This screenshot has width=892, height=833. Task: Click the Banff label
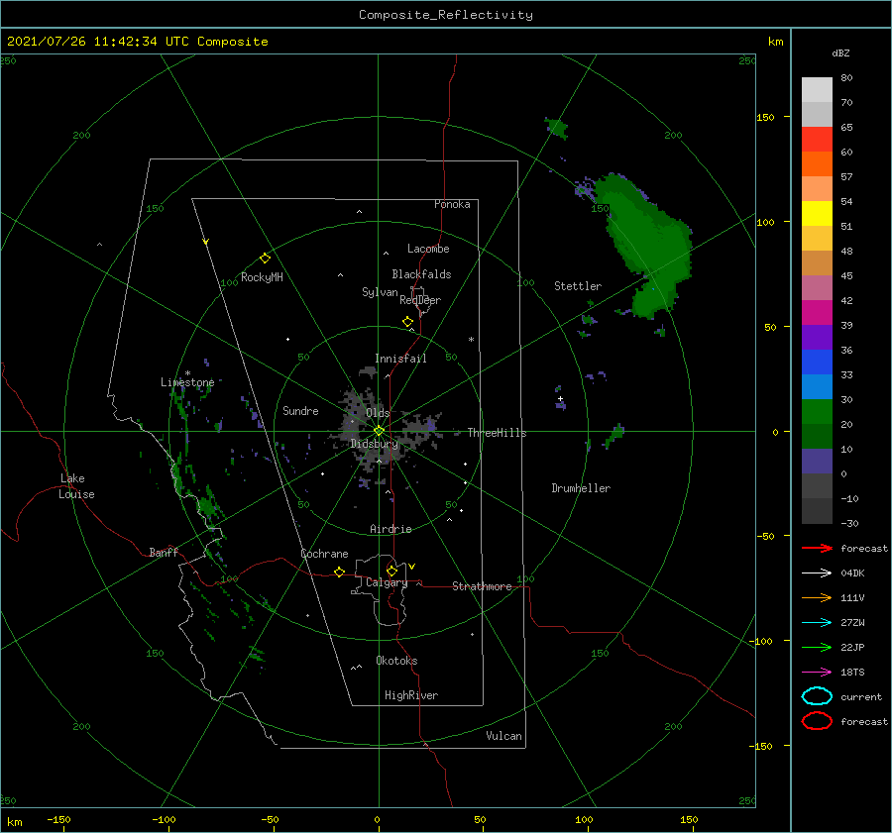(164, 552)
